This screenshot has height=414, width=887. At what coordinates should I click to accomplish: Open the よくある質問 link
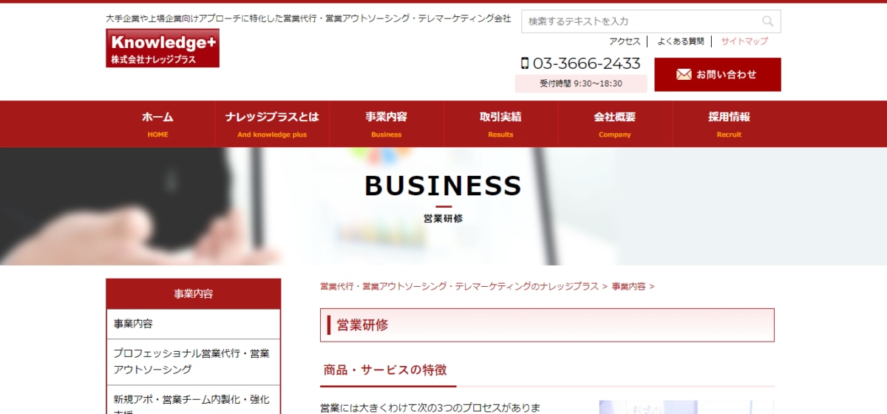[x=681, y=41]
